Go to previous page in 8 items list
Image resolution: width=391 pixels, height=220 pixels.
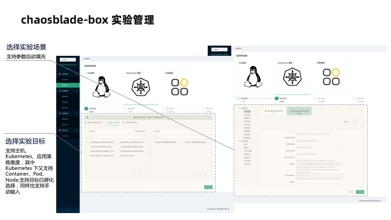coord(132,173)
